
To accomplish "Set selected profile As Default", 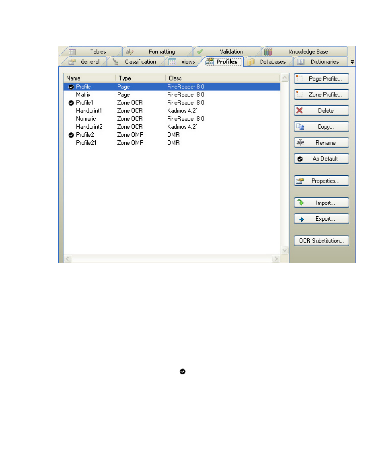I will [321, 159].
